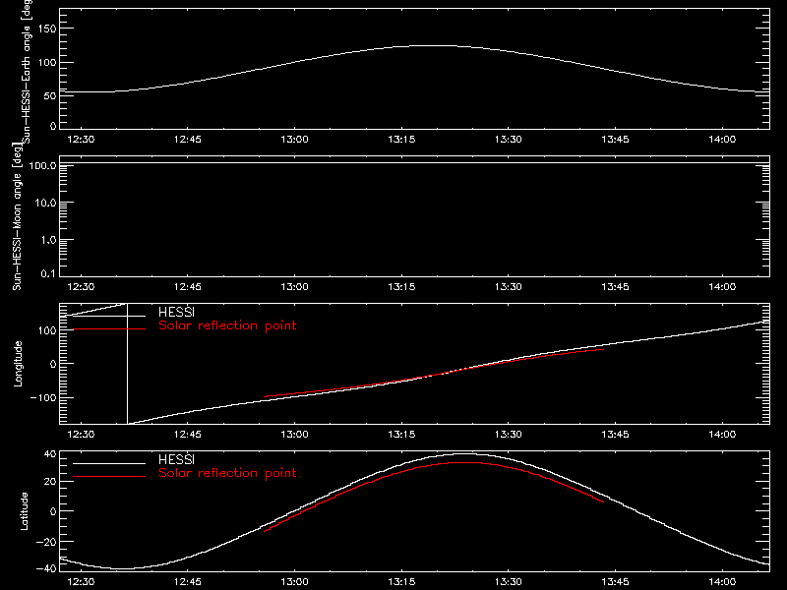Click the 150 tick on Earth angle axis
Screen dimensions: 787x590
(47, 29)
